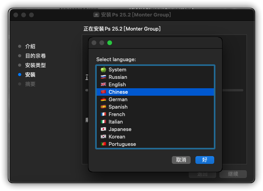Click the installer package icon in title bar

(96, 15)
